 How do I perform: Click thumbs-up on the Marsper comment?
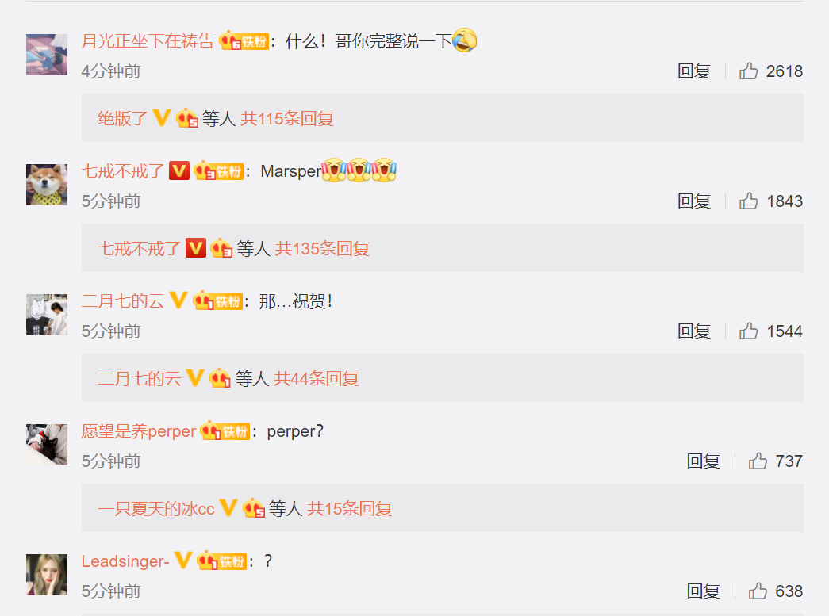click(748, 201)
